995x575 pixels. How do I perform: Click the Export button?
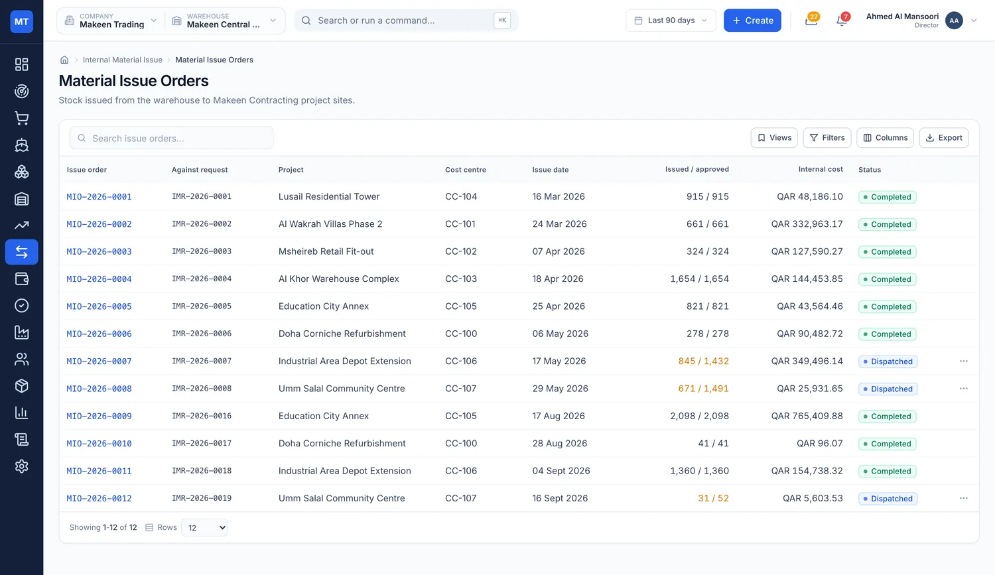click(944, 138)
